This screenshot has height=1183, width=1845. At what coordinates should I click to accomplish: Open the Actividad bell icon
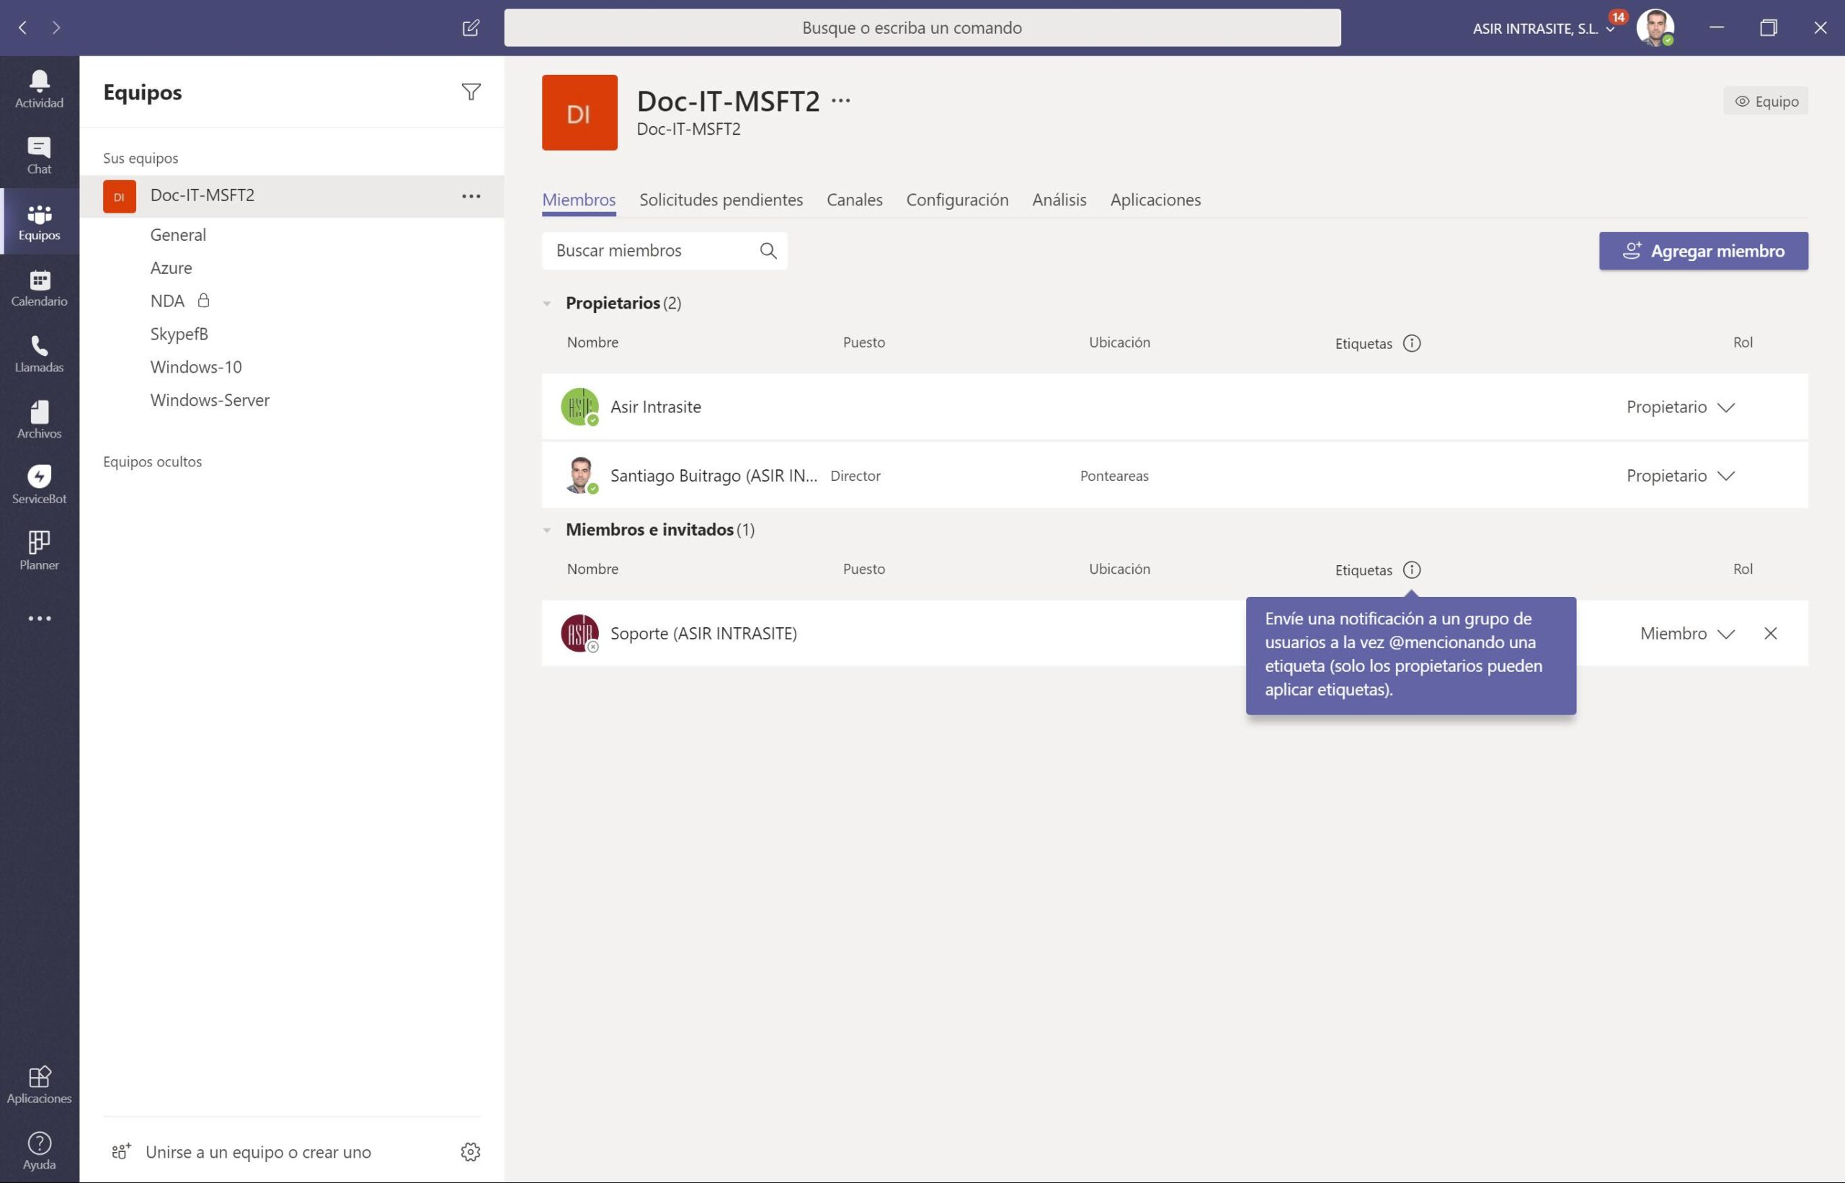tap(39, 89)
